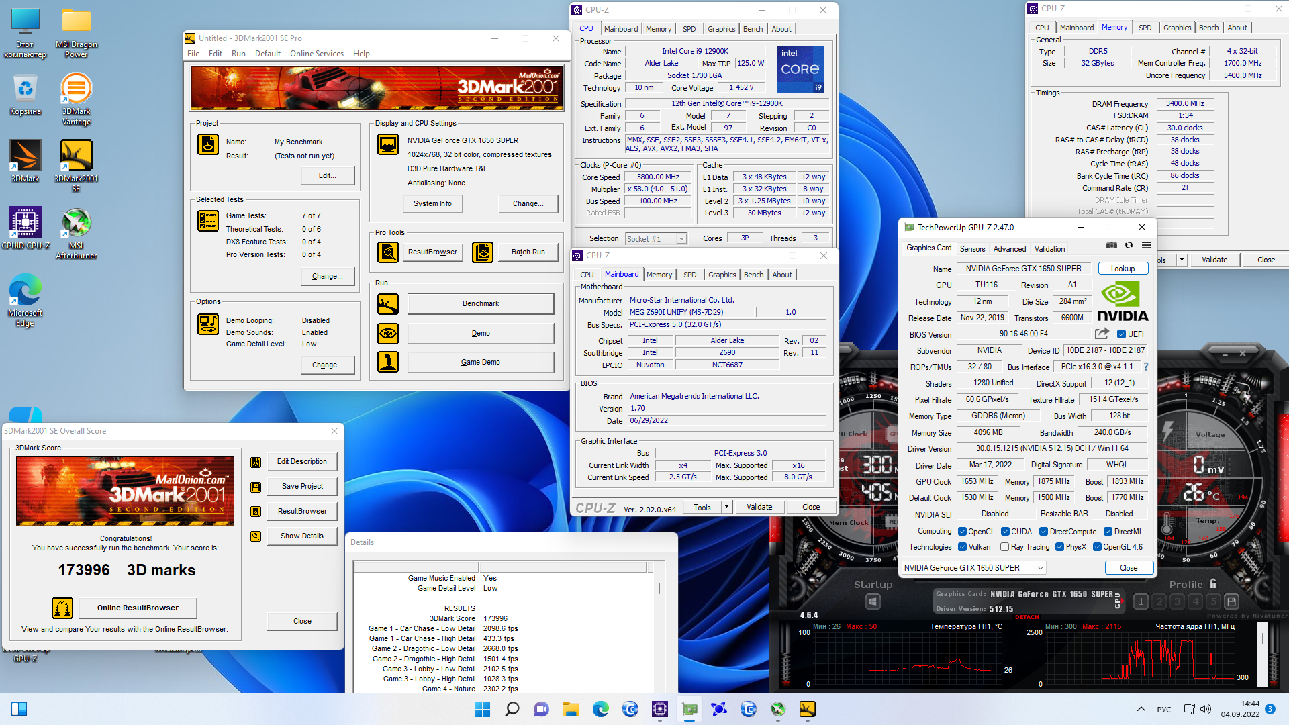Switch to the Sensors tab in GPU-Z
Image resolution: width=1289 pixels, height=725 pixels.
972,249
